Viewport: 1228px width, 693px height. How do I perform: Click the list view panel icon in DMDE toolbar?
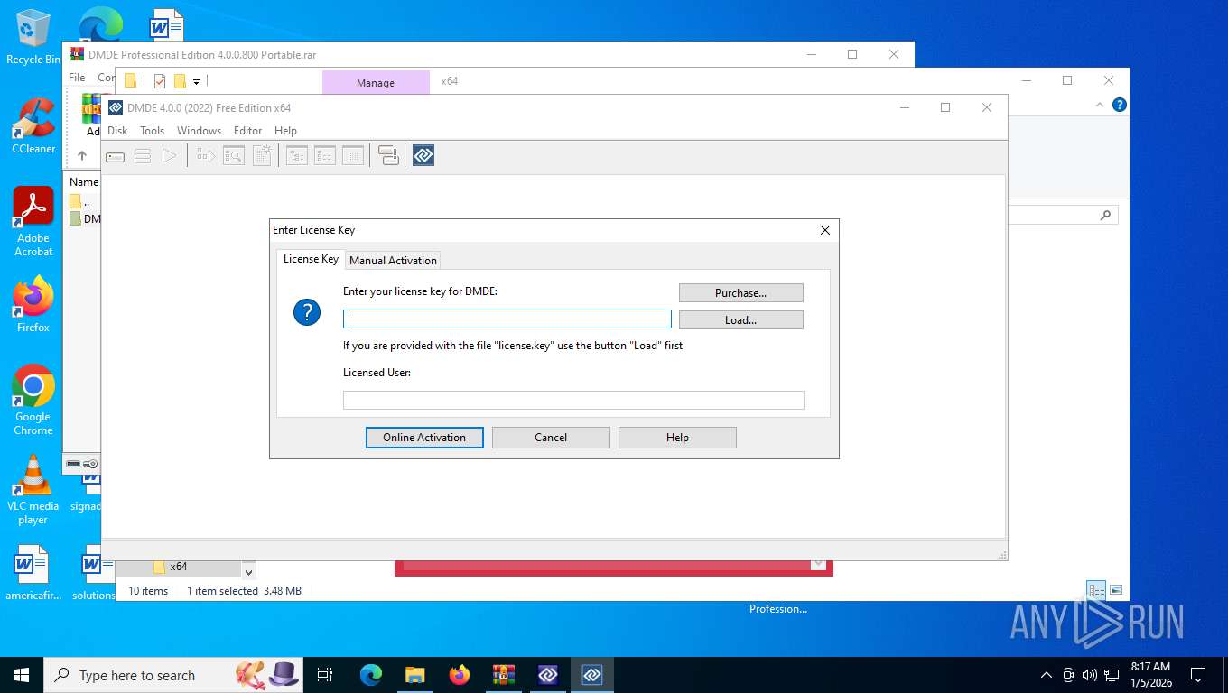(x=324, y=156)
